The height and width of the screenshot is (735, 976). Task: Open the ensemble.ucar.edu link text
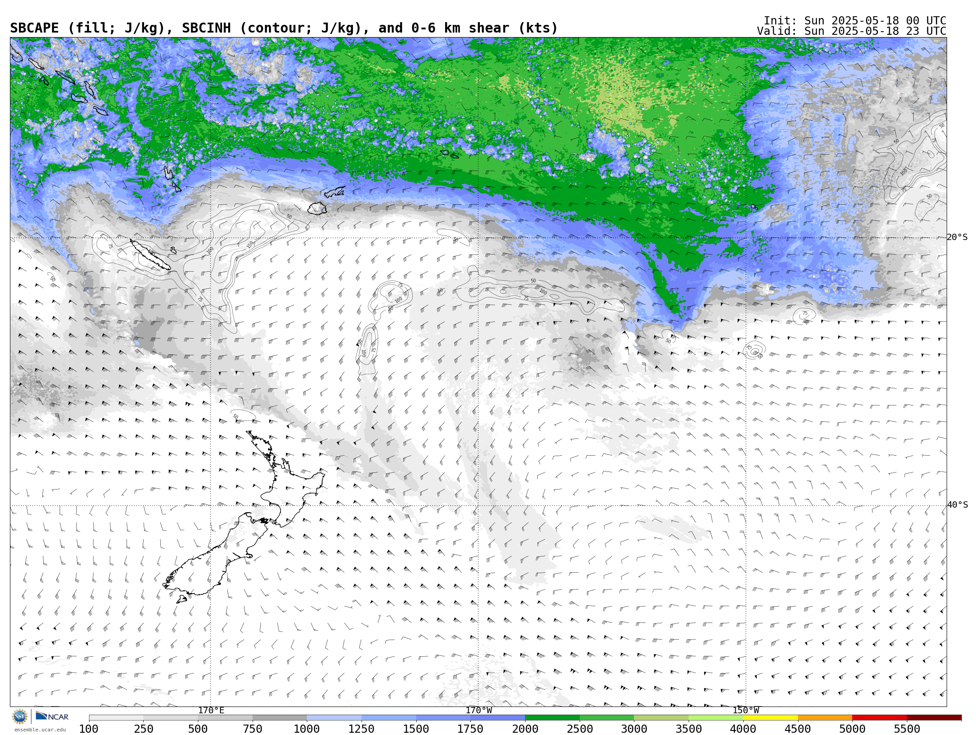[40, 730]
